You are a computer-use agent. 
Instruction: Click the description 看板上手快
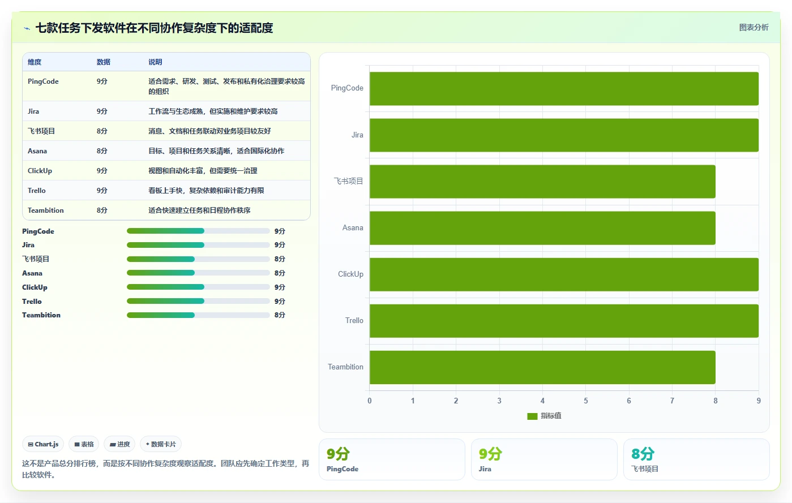coord(206,191)
